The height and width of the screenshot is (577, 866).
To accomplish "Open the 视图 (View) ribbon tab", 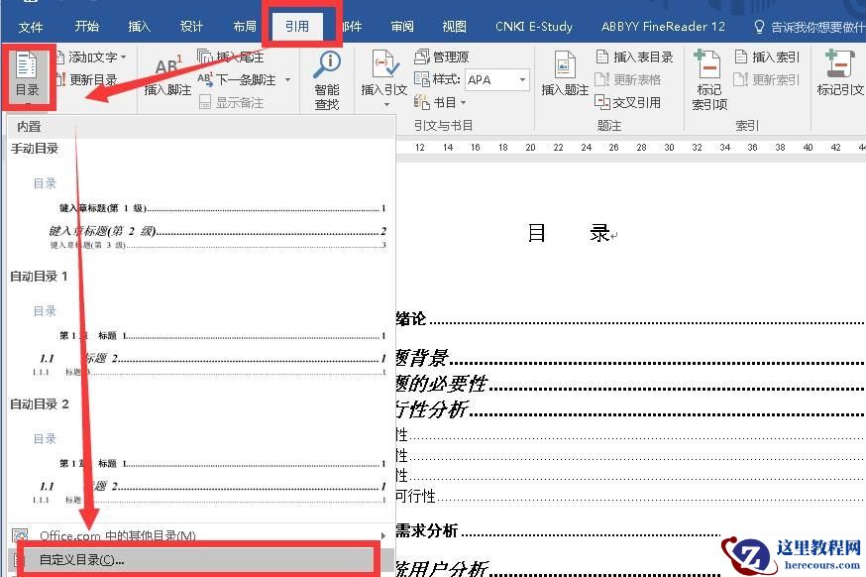I will [x=454, y=27].
